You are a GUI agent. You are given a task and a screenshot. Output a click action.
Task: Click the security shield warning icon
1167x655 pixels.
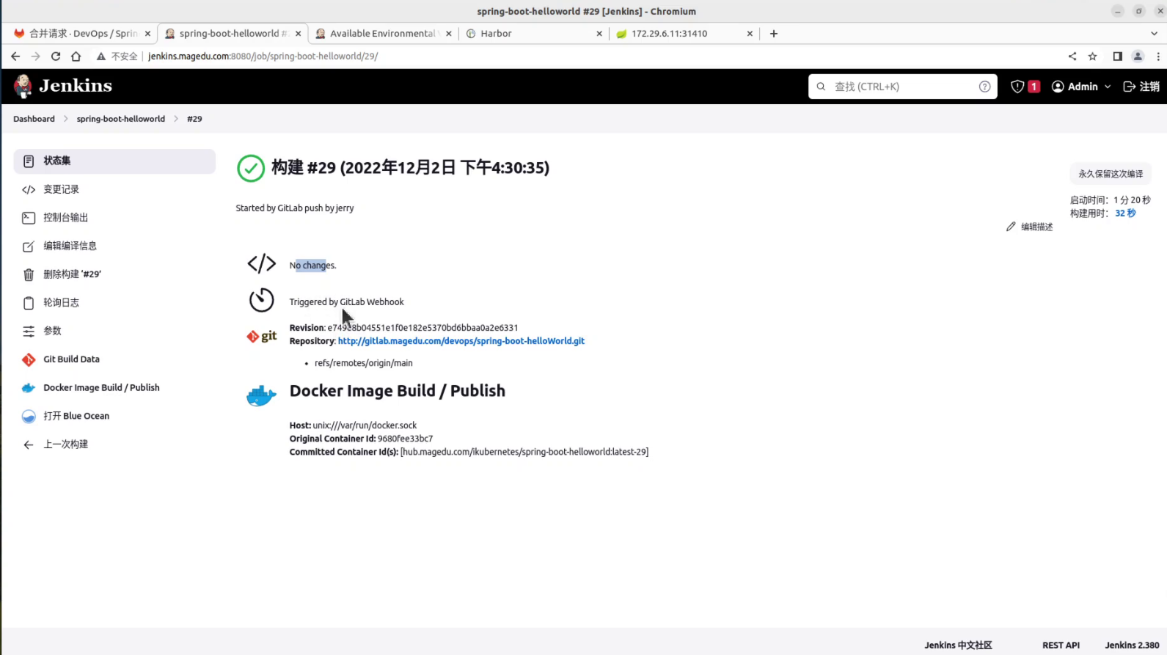coord(1017,87)
